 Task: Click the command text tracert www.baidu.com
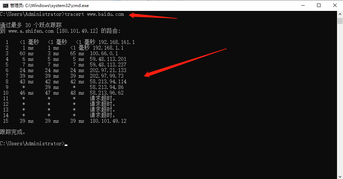click(x=94, y=14)
